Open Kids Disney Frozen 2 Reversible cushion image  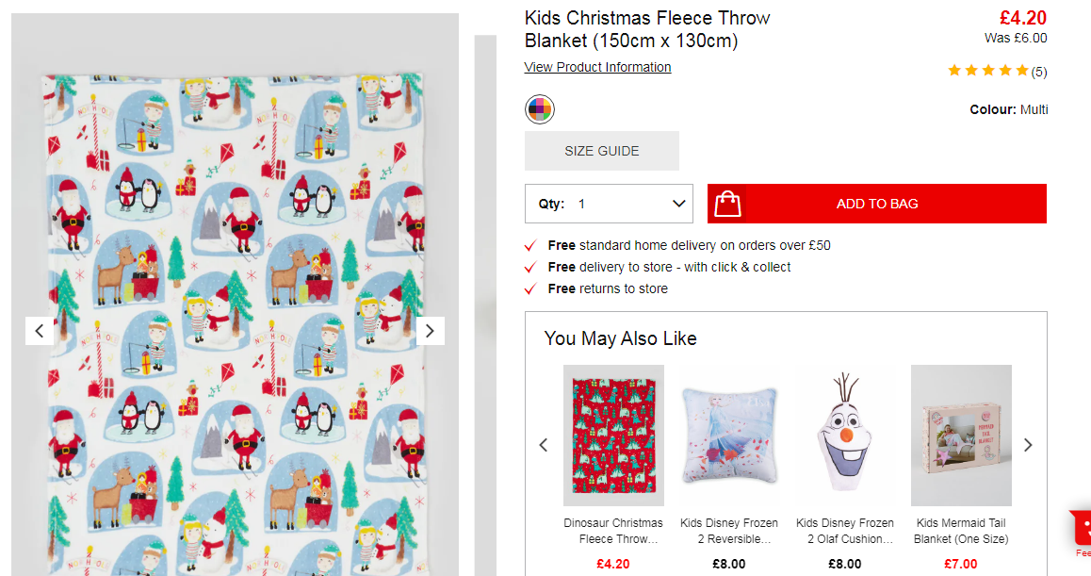point(729,436)
